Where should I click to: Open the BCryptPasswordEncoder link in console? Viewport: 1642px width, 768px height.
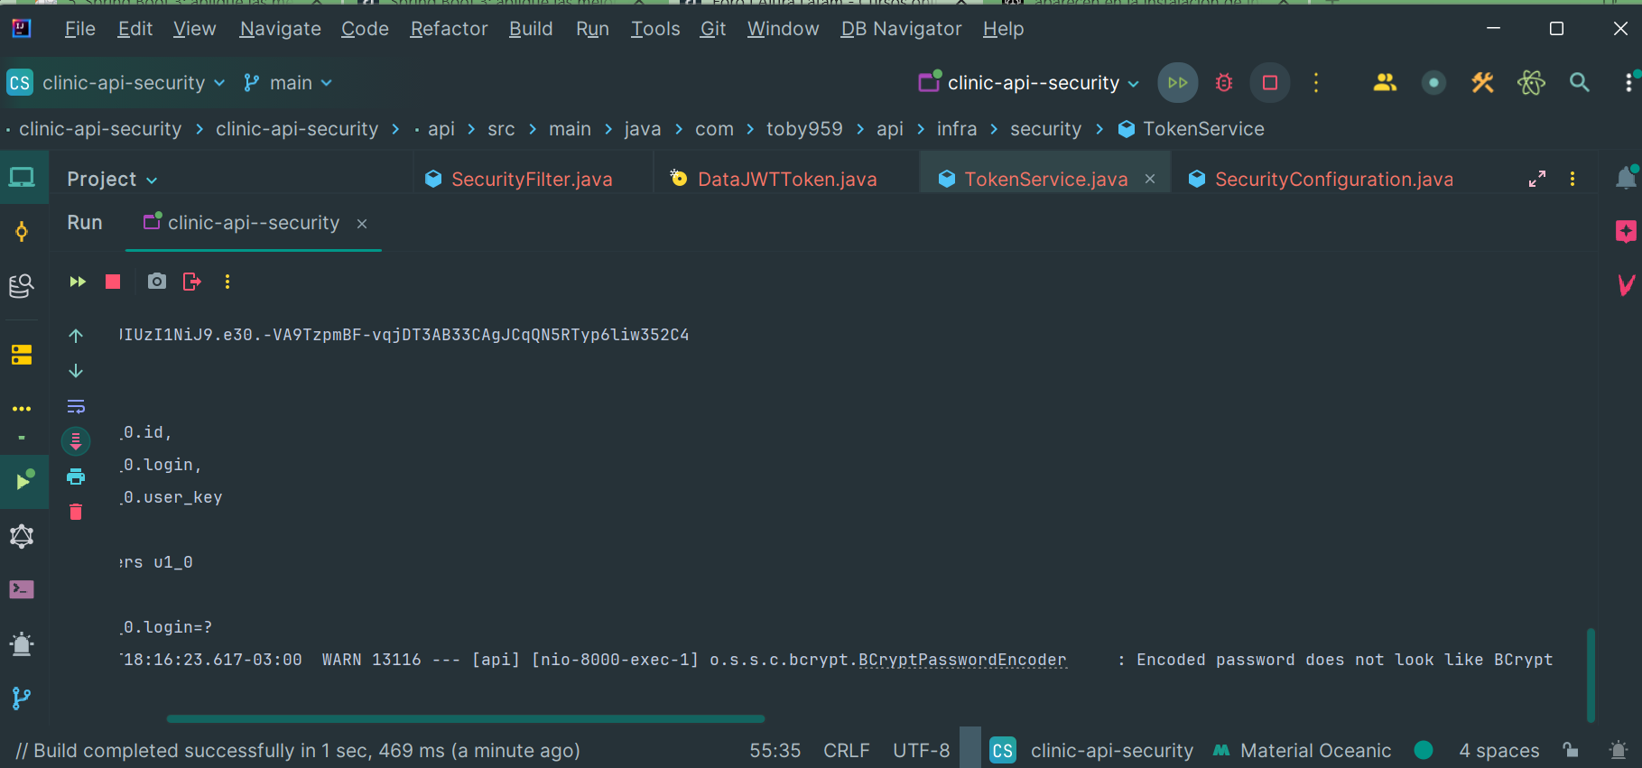[x=962, y=660]
